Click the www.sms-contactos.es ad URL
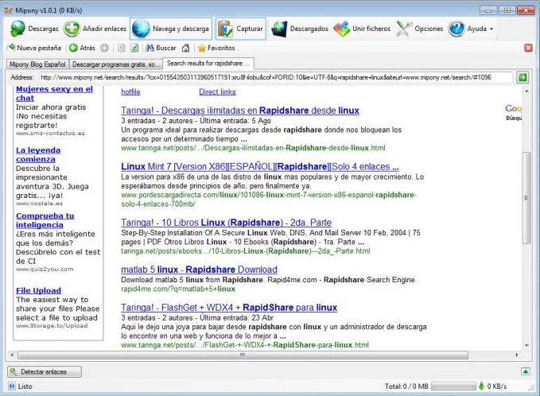540x396 pixels. point(50,134)
